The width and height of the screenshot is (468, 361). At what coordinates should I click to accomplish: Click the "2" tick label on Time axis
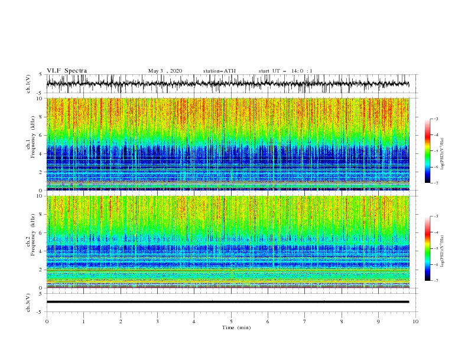(121, 321)
